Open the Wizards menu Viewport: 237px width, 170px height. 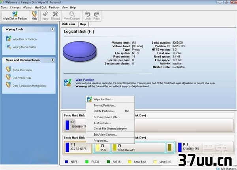coord(28,7)
